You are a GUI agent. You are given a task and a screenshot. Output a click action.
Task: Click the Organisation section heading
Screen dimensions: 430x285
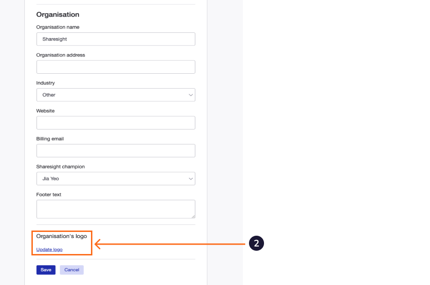click(58, 15)
